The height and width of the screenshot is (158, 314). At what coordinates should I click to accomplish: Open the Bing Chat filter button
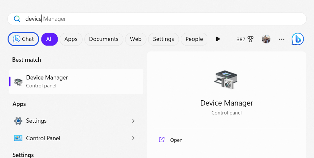pos(23,39)
